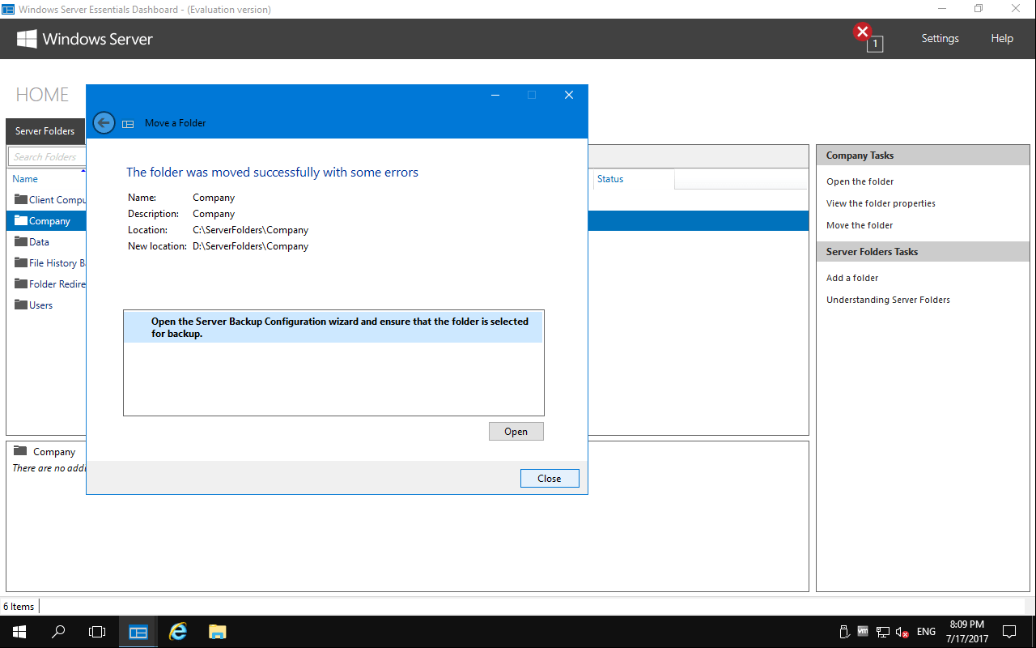Click 'Open the folder' task link
This screenshot has width=1036, height=648.
coord(860,181)
